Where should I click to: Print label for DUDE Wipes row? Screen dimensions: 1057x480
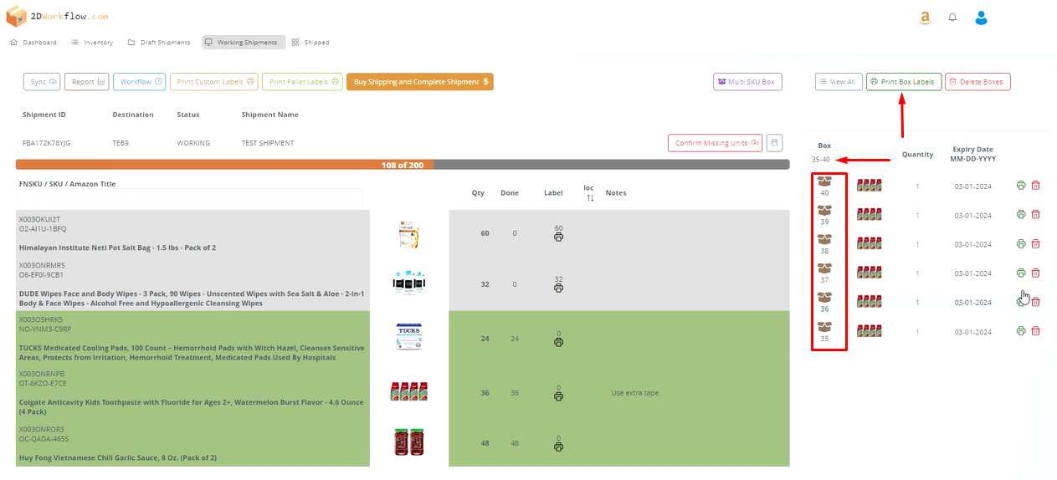pos(558,288)
